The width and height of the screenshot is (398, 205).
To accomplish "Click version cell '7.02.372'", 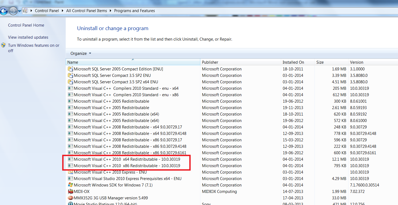I will (357, 192).
